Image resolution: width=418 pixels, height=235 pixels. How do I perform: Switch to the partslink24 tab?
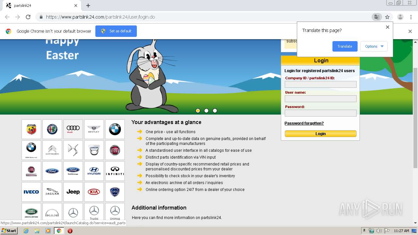42,6
